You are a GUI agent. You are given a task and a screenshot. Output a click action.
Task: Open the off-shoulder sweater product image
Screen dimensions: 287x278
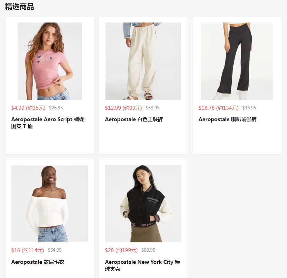click(50, 204)
